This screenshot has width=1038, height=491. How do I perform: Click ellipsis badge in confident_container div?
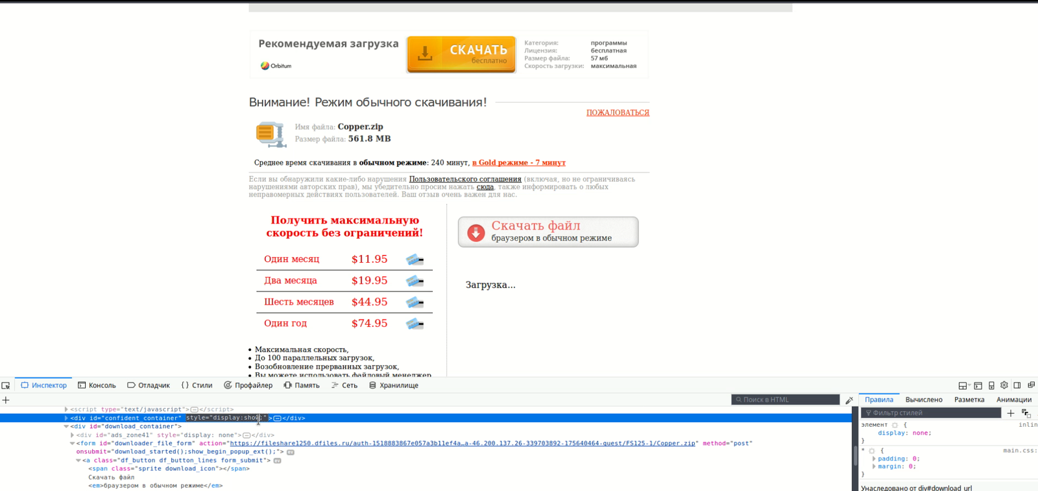tap(277, 418)
